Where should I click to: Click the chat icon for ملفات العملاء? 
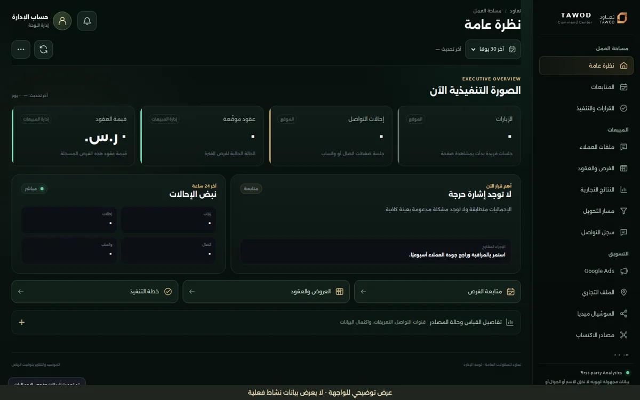tap(624, 147)
